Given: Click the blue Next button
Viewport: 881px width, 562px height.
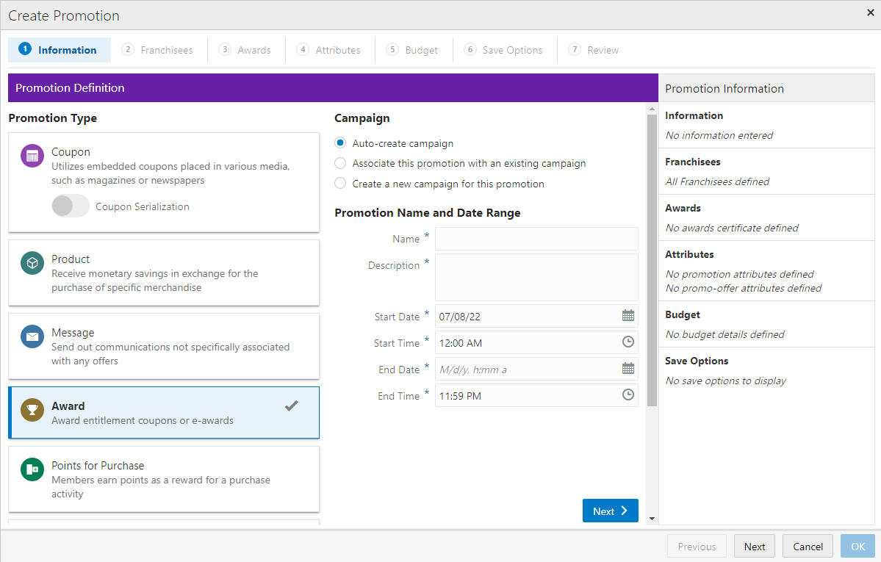Looking at the screenshot, I should [x=610, y=511].
